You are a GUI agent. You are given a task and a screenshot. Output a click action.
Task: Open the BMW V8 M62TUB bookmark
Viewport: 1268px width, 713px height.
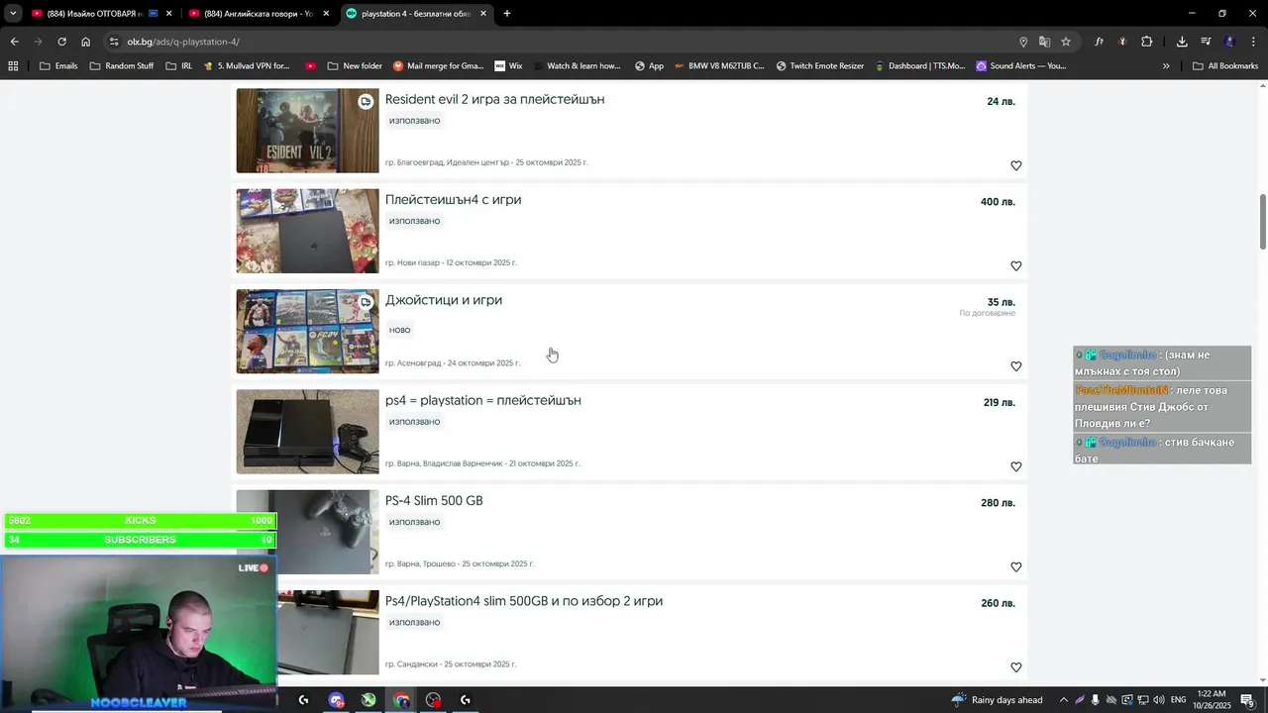[718, 66]
